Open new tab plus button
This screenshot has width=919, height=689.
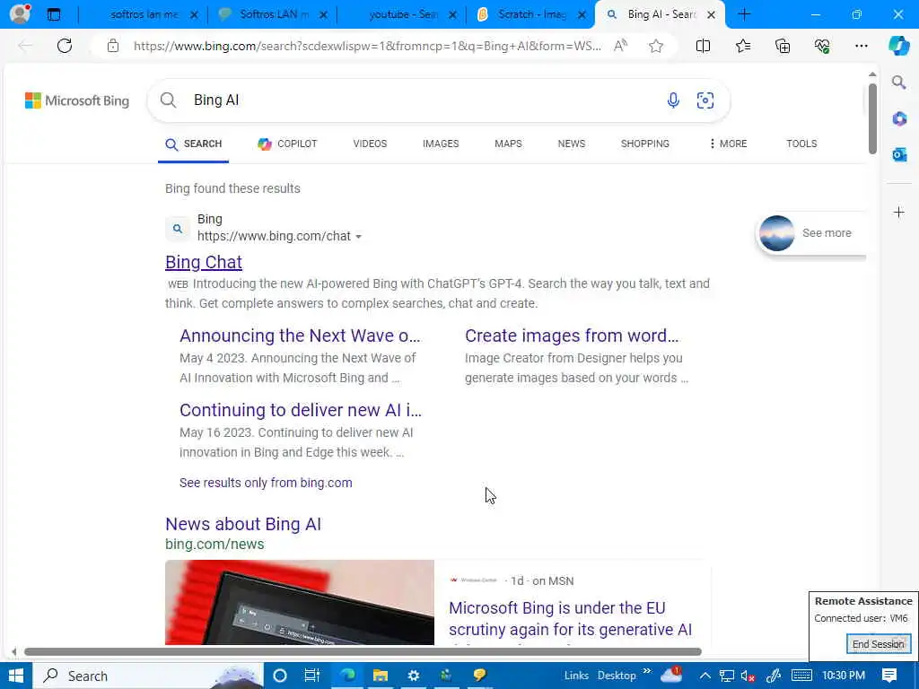point(744,14)
